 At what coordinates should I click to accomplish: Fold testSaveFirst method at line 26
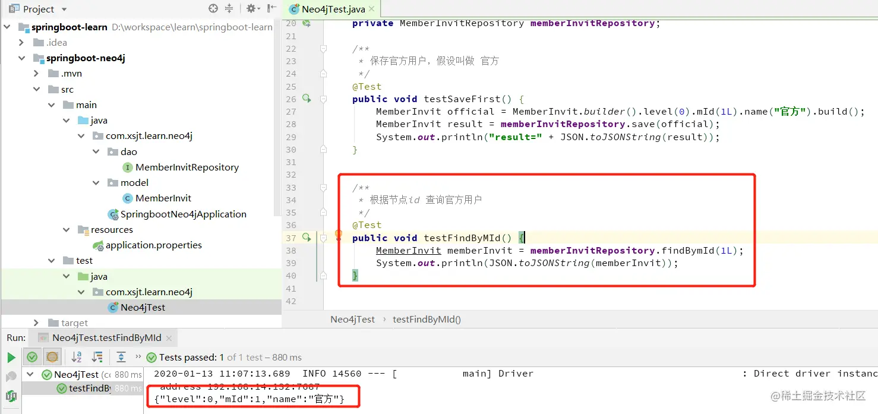[323, 99]
